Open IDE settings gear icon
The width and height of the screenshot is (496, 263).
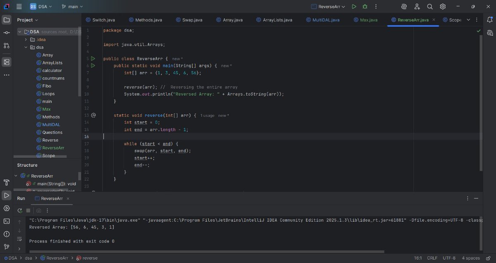tap(443, 7)
